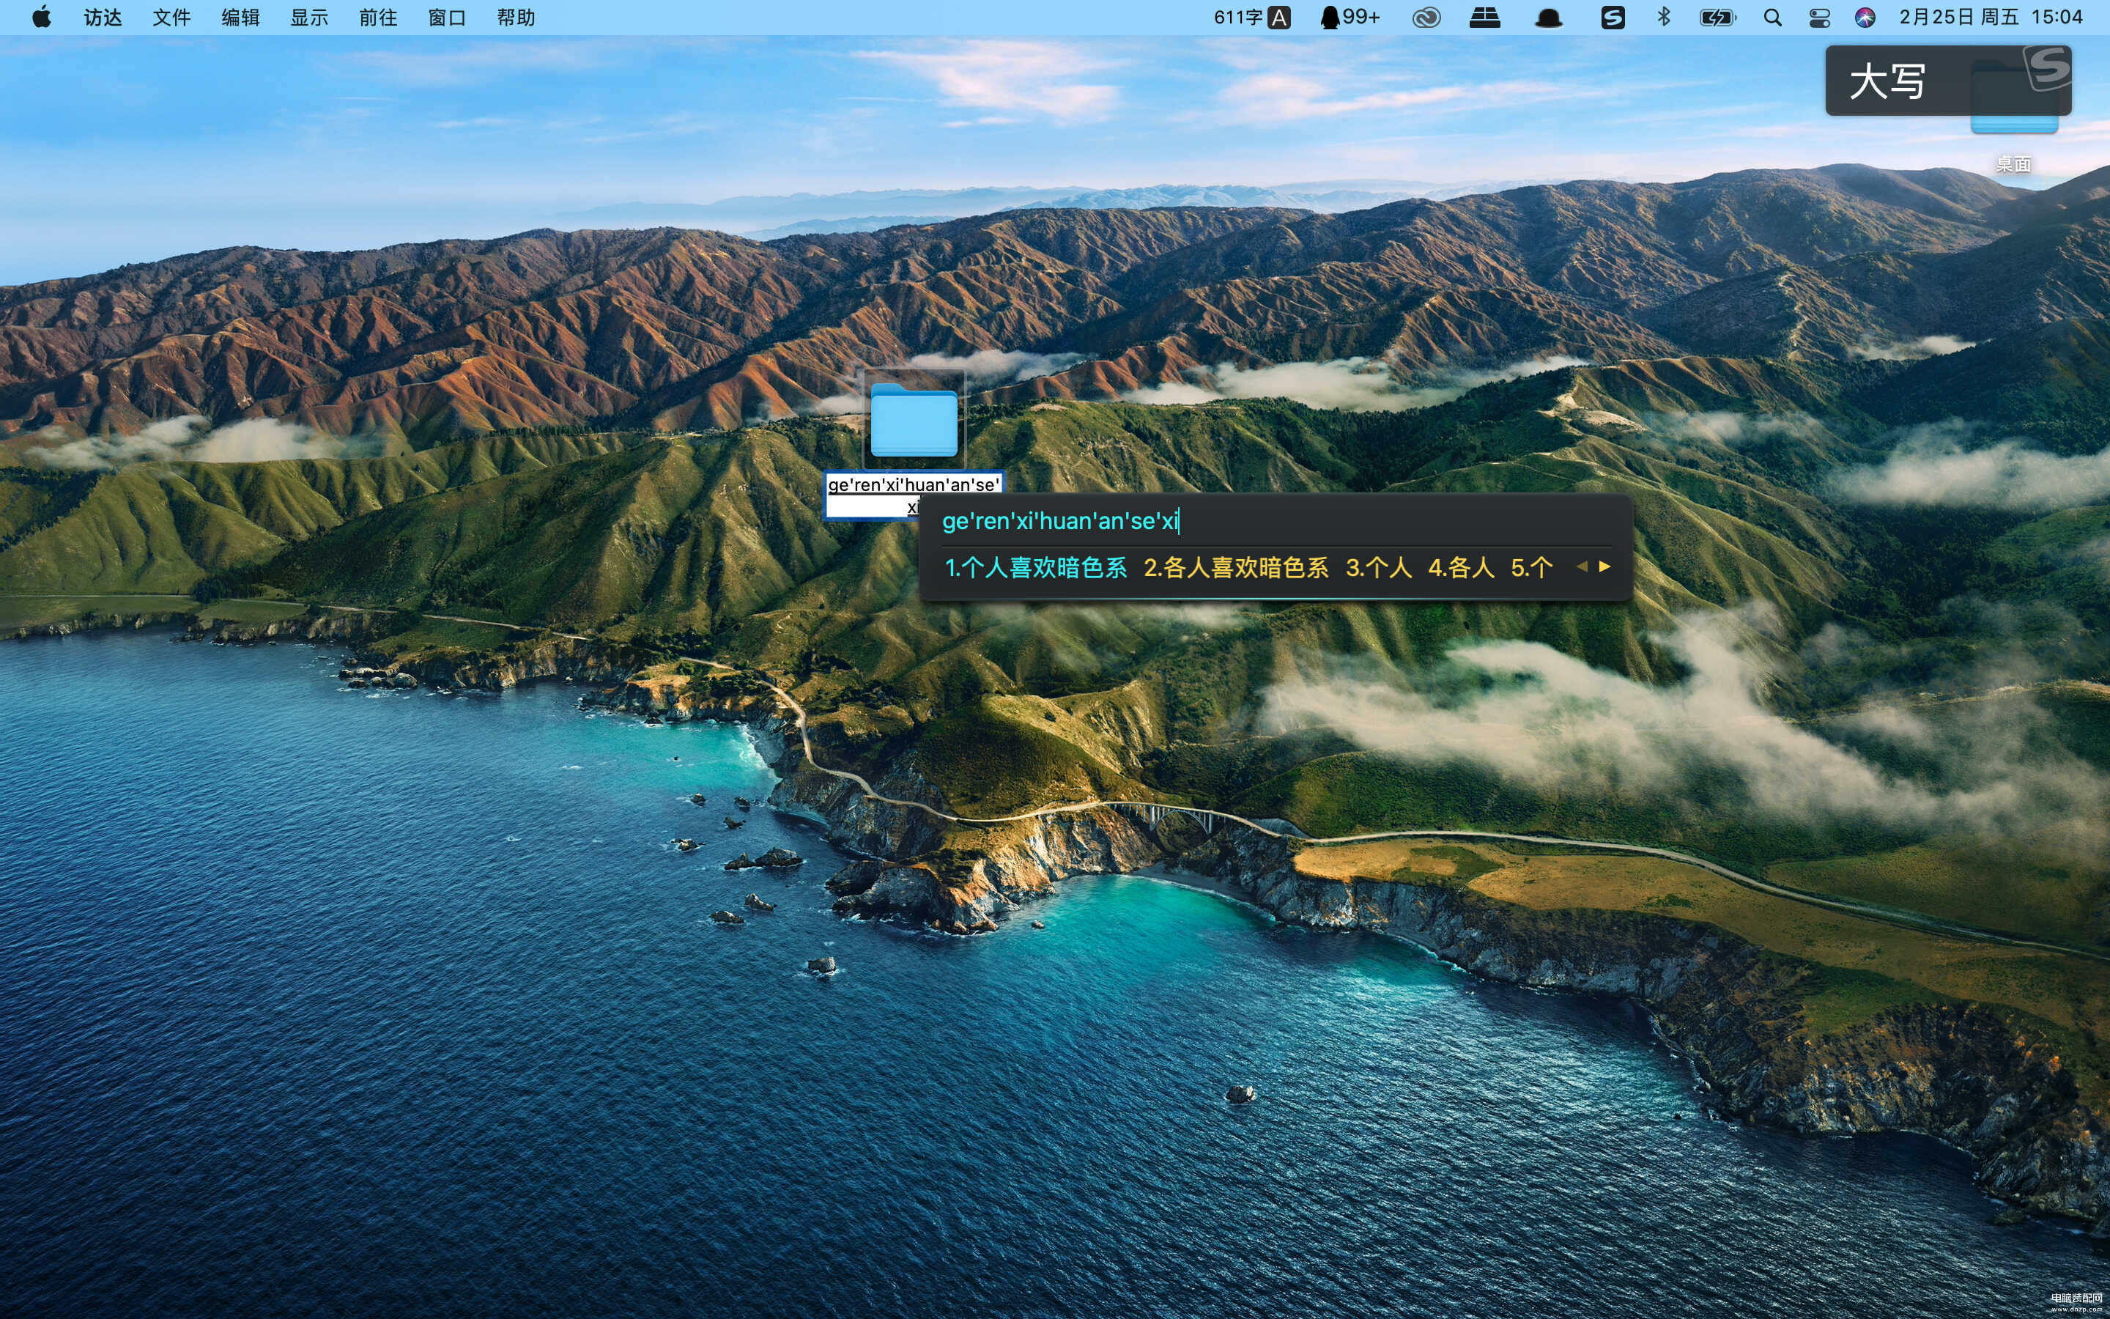Open Control Center toggles icon
Viewport: 2110px width, 1319px height.
(x=1820, y=18)
